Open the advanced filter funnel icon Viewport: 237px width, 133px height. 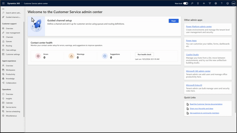click(x=210, y=3)
